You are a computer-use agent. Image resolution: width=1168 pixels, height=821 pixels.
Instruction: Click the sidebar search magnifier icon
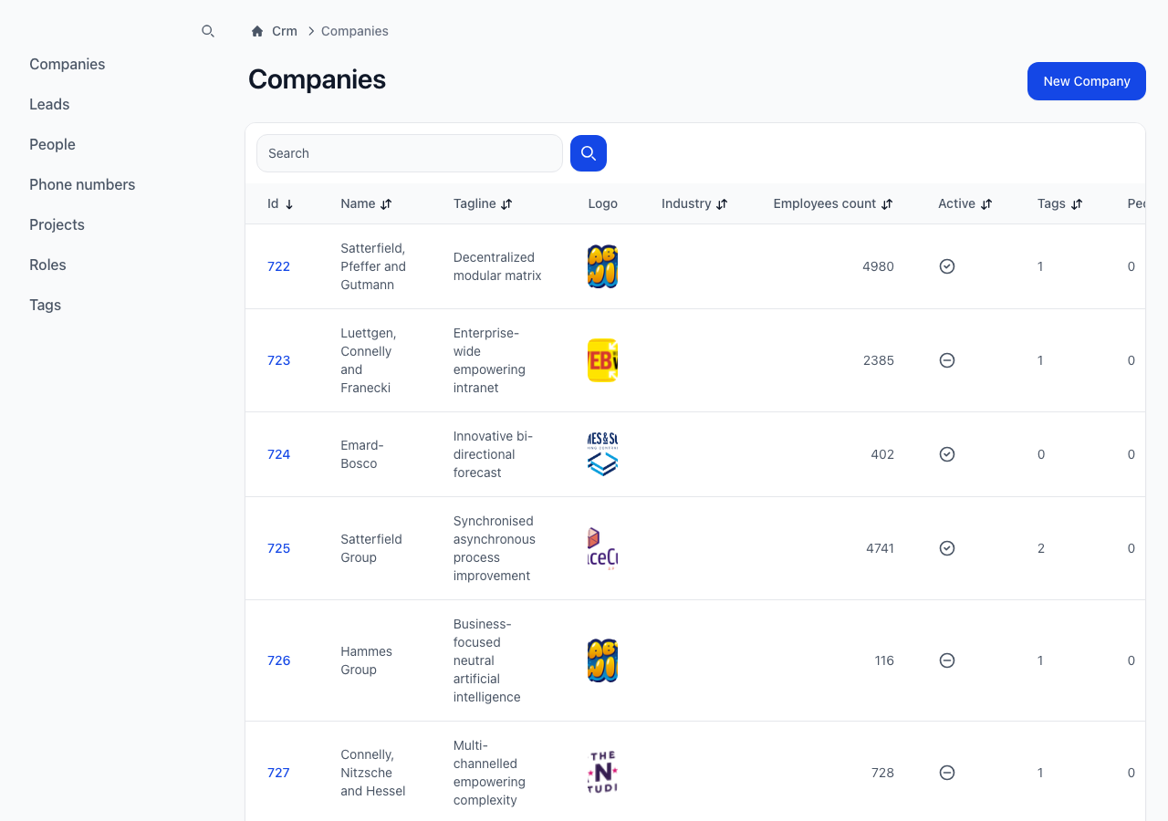click(x=208, y=31)
